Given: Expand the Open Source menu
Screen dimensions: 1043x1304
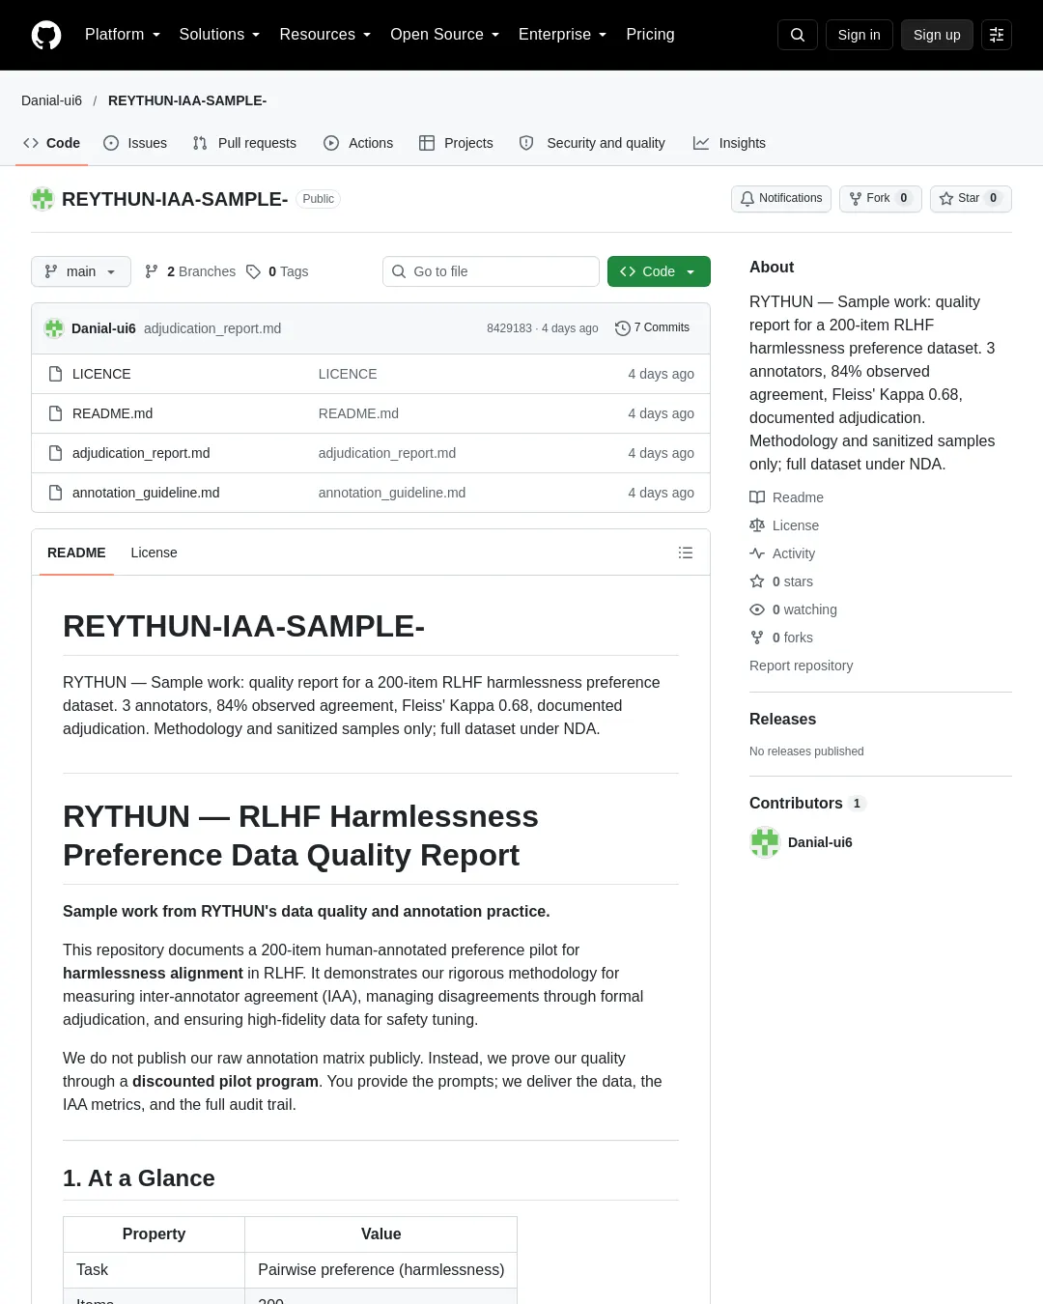Looking at the screenshot, I should tap(445, 35).
